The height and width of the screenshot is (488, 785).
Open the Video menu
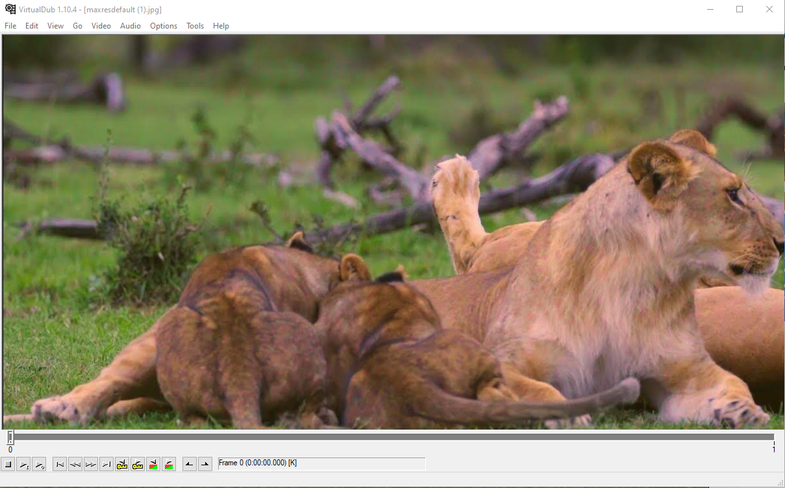pos(101,26)
